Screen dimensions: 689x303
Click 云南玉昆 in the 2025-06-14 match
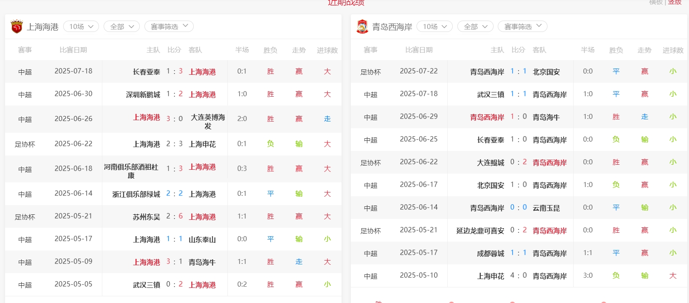(x=546, y=208)
